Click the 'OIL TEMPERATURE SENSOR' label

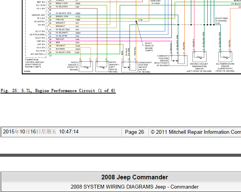pyautogui.click(x=225, y=65)
